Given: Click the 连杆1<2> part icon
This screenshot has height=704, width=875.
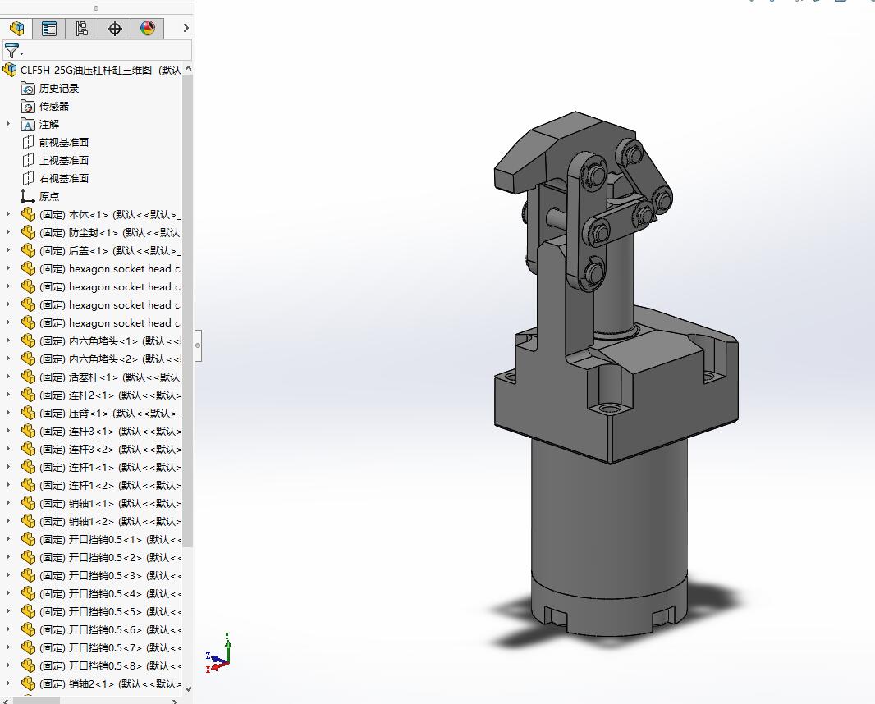Looking at the screenshot, I should click(x=28, y=485).
